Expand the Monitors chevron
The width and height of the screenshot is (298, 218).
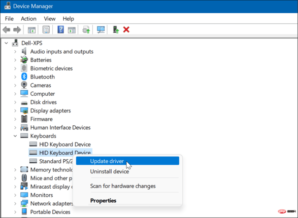pos(15,195)
